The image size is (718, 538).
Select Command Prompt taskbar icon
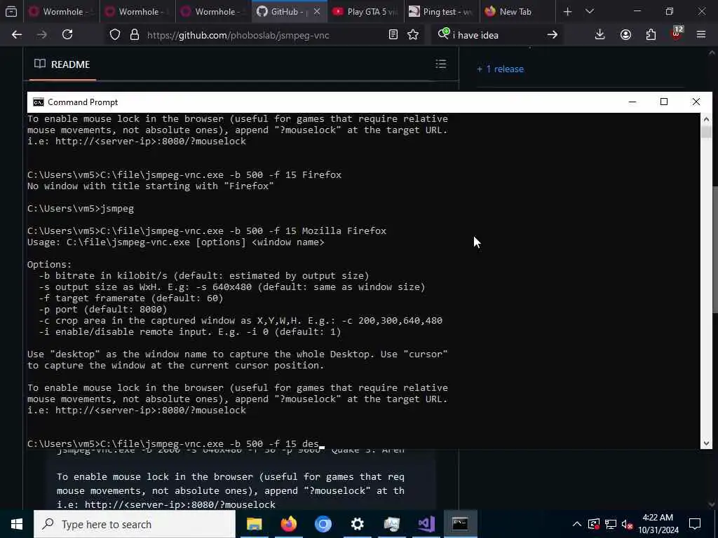click(x=460, y=524)
